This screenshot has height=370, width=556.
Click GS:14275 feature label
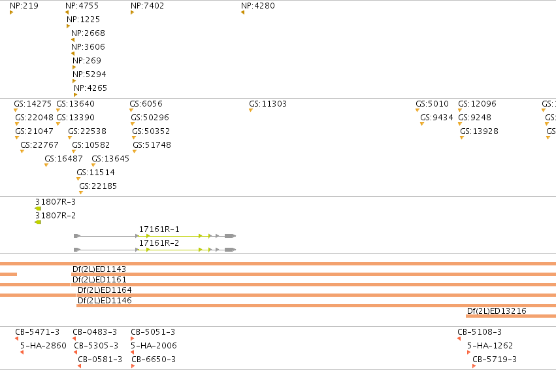point(33,104)
